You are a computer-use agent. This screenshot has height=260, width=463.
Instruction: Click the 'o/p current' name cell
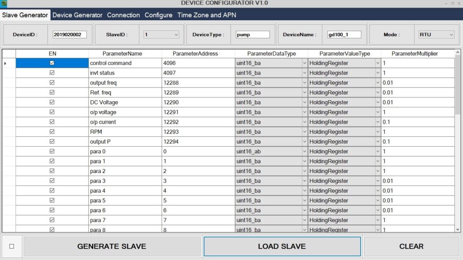(x=125, y=122)
